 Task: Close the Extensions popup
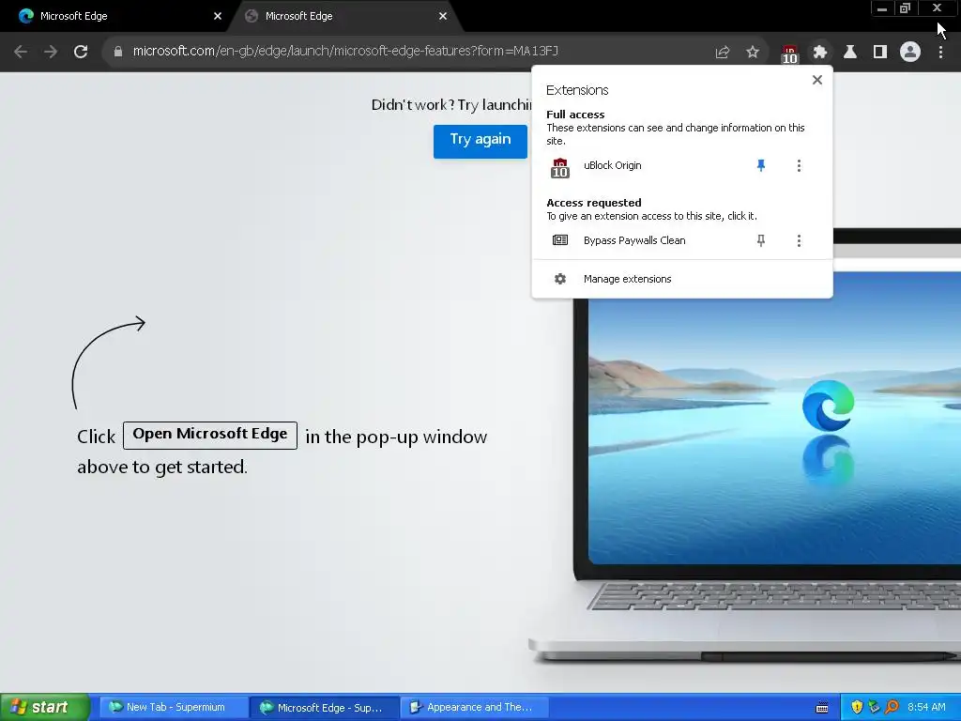817,80
